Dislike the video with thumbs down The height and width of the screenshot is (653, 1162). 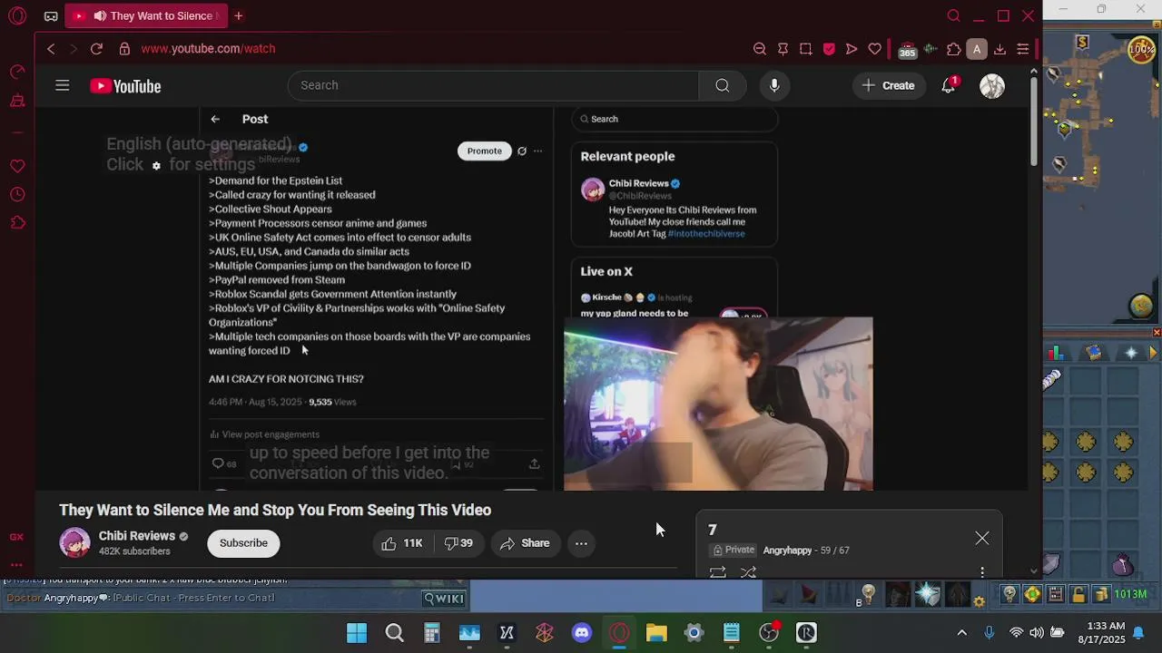coord(458,543)
